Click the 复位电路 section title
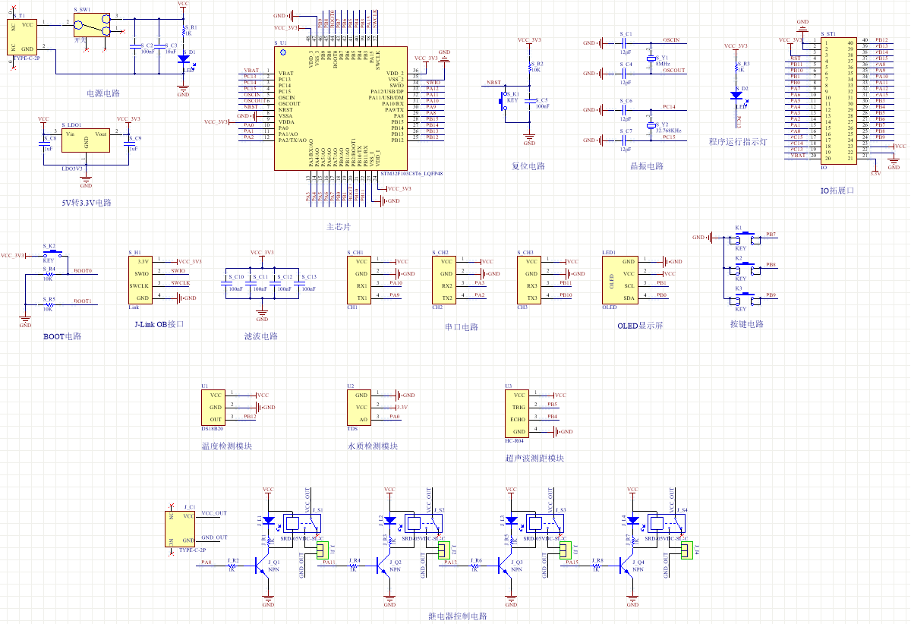Viewport: 911px width, 624px height. 528,166
